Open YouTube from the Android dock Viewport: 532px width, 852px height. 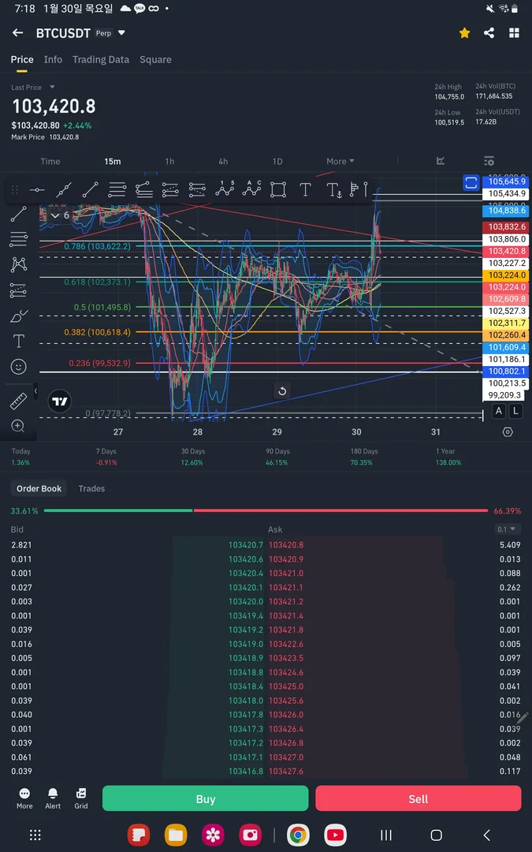tap(336, 835)
